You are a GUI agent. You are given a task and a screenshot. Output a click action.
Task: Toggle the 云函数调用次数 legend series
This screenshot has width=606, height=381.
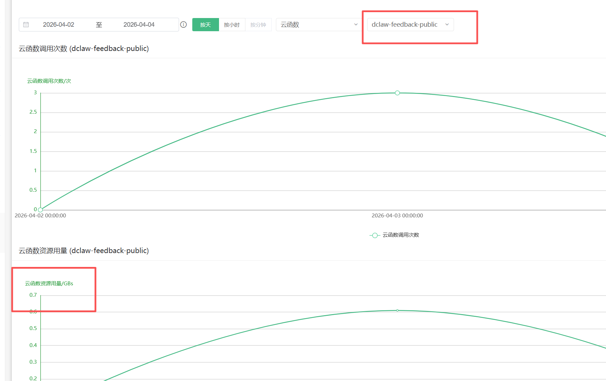[401, 235]
